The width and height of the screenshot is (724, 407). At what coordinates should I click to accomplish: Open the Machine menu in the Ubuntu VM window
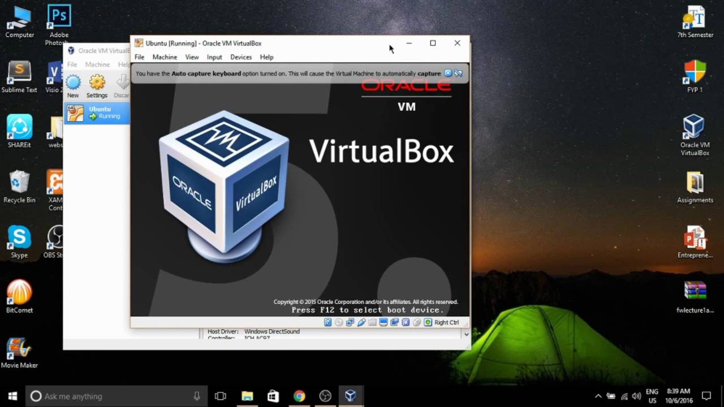point(165,57)
